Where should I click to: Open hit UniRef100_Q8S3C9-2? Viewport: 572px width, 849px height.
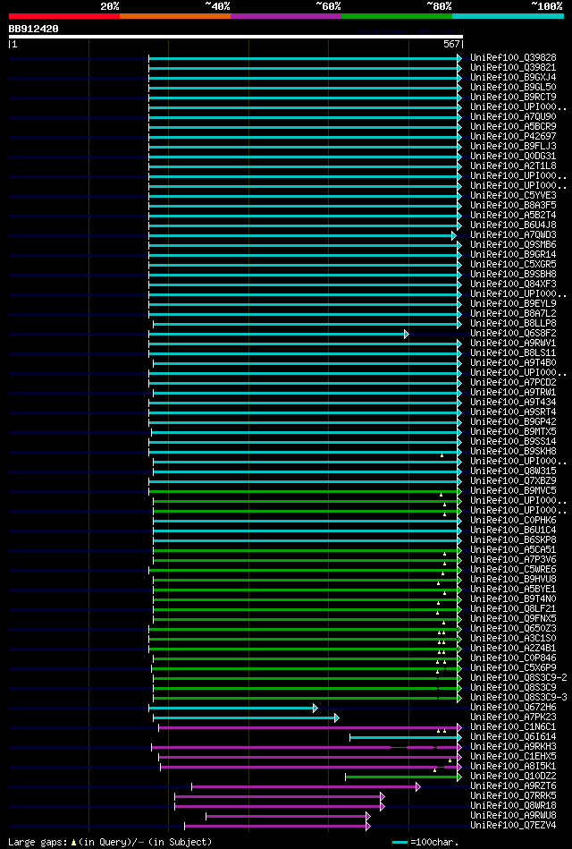(518, 678)
